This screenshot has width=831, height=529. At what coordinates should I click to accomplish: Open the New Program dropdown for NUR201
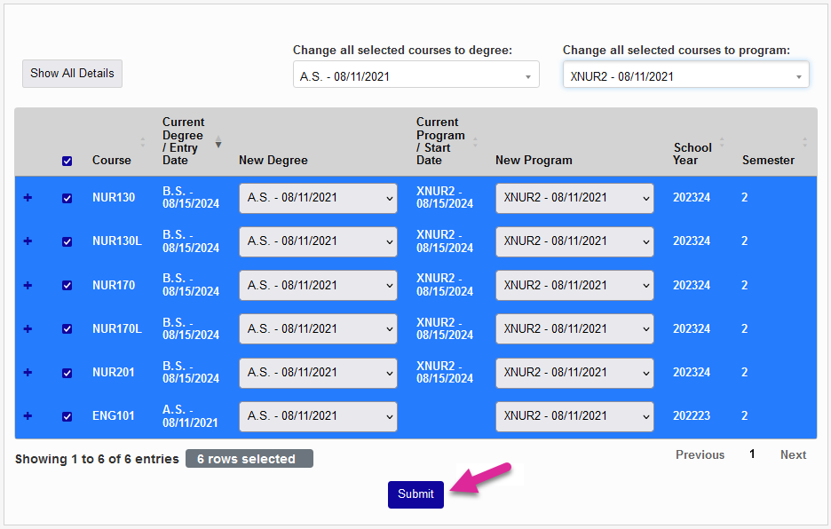click(574, 373)
